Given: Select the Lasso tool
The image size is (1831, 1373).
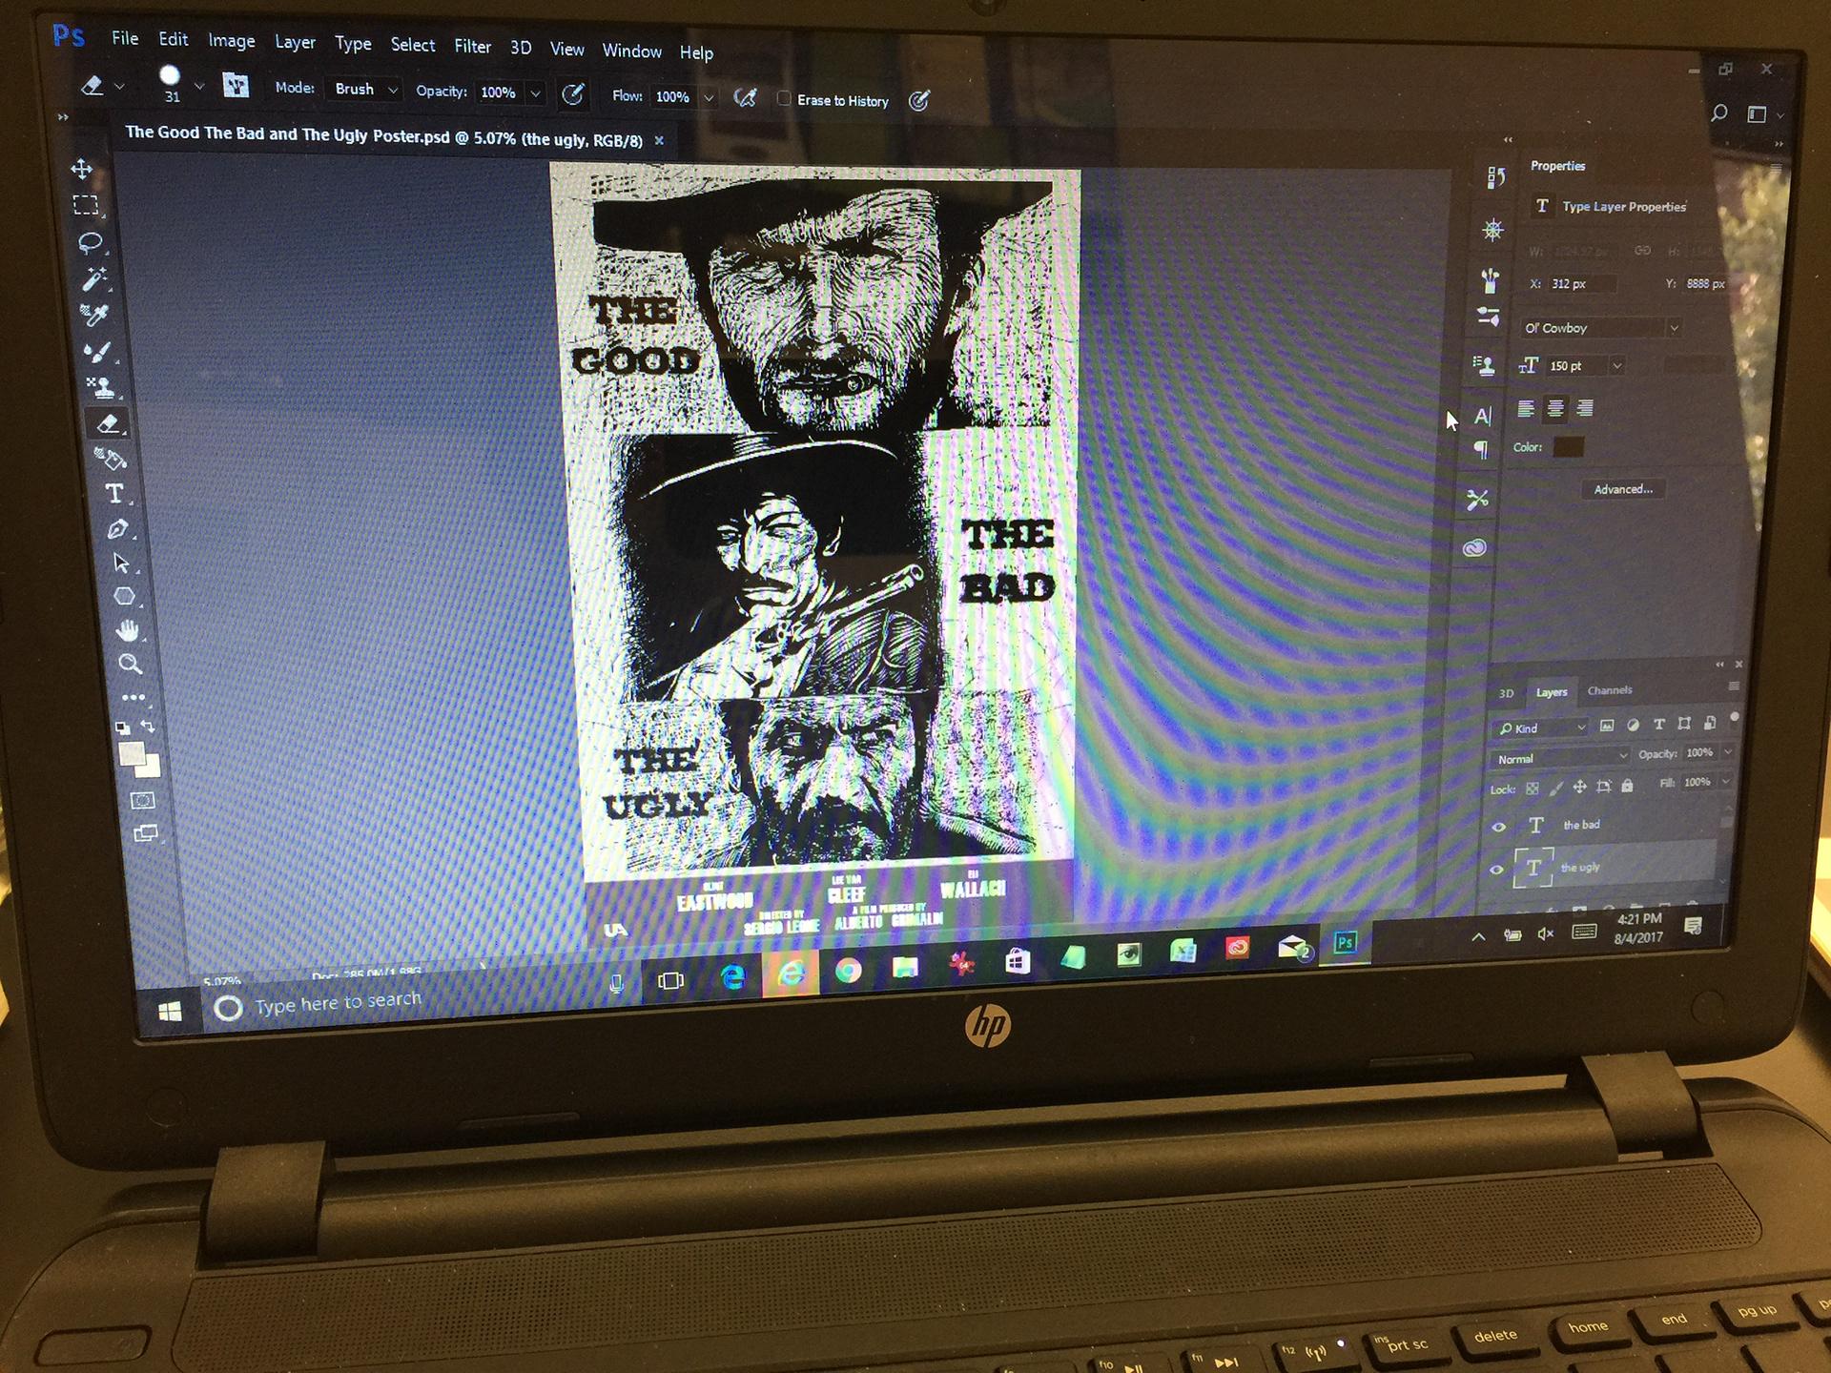Looking at the screenshot, I should pyautogui.click(x=91, y=242).
